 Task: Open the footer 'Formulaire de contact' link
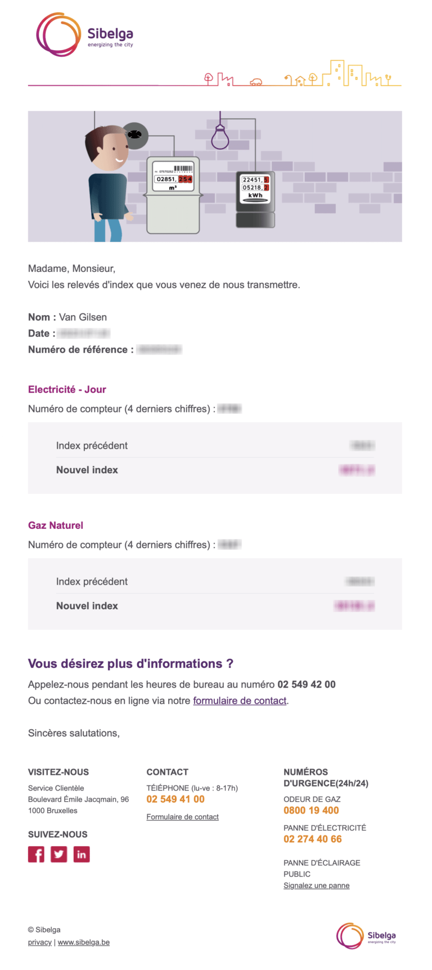pyautogui.click(x=182, y=816)
